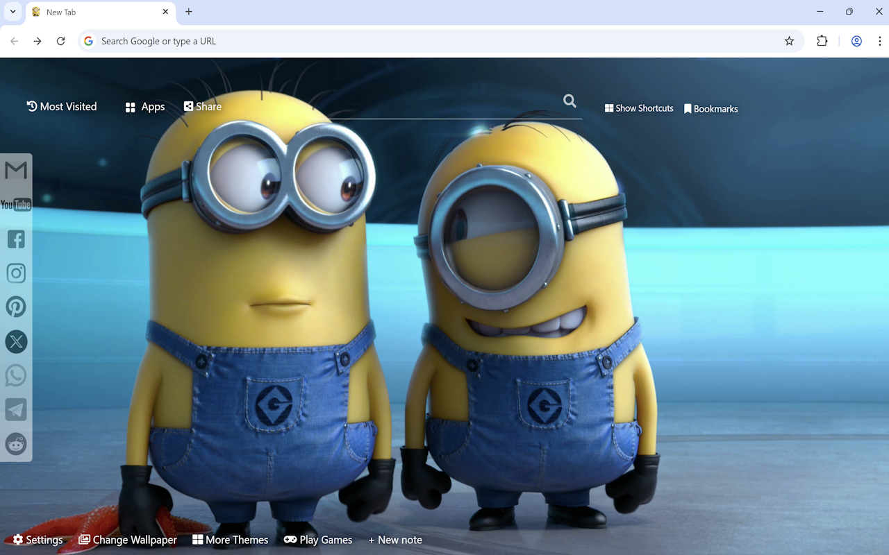This screenshot has height=555, width=889.
Task: Click the address bar to type a URL
Action: pos(278,41)
